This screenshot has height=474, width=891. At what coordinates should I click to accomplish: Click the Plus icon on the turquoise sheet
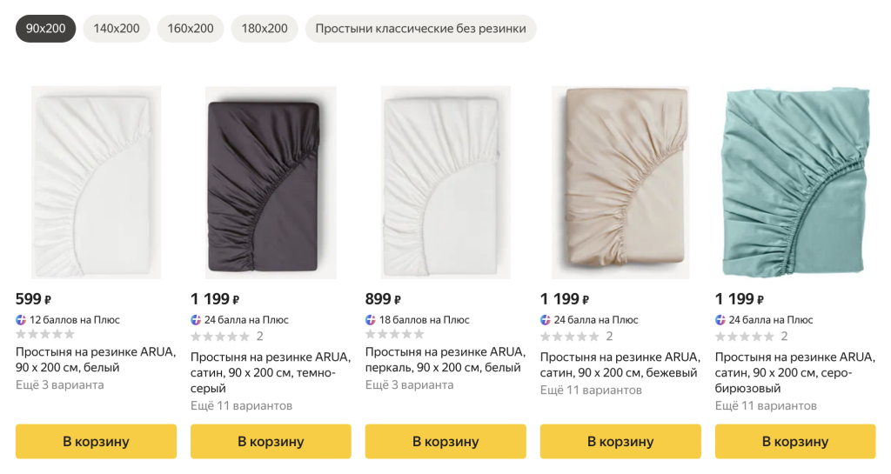pos(720,320)
